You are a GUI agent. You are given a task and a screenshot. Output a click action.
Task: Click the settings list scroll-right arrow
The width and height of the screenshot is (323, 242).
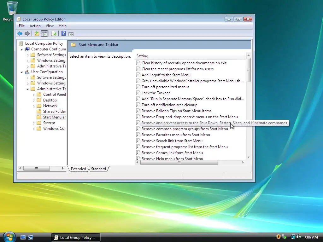[x=243, y=162]
